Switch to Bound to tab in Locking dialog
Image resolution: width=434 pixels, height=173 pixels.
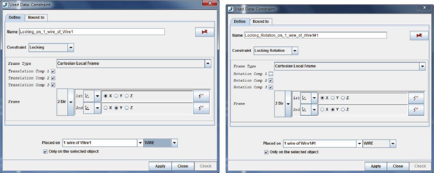(x=36, y=18)
